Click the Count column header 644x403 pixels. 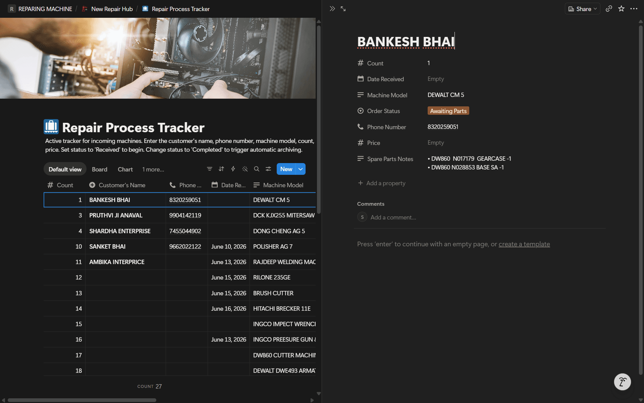pyautogui.click(x=65, y=185)
